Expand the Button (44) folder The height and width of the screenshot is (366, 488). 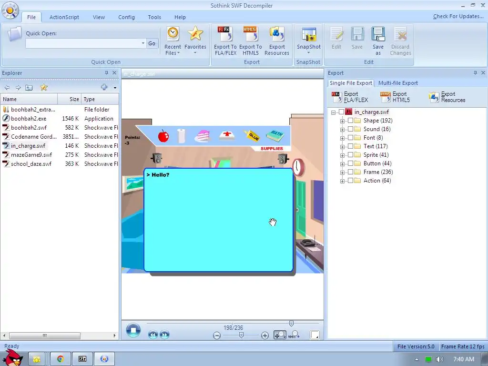(342, 164)
